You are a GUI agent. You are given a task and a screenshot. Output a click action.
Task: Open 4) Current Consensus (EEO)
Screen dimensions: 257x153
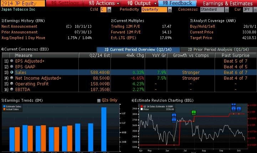[x=25, y=49]
